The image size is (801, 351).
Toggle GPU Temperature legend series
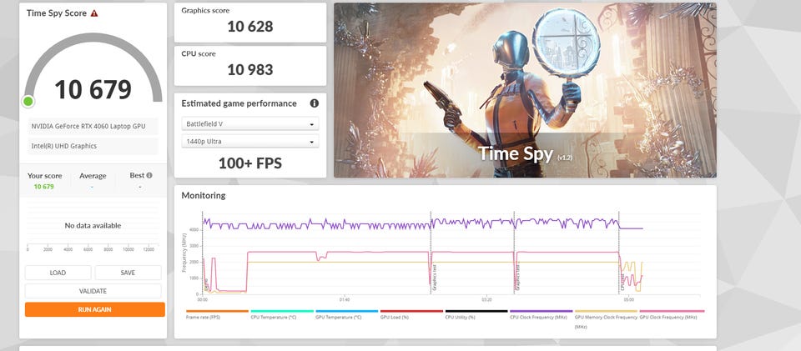[347, 314]
